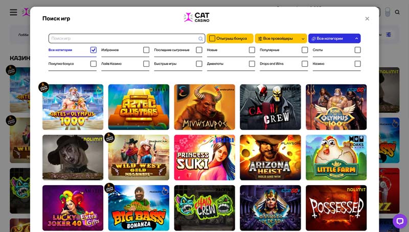Click the providers filter sliders icon
The width and height of the screenshot is (409, 232).
click(x=260, y=39)
